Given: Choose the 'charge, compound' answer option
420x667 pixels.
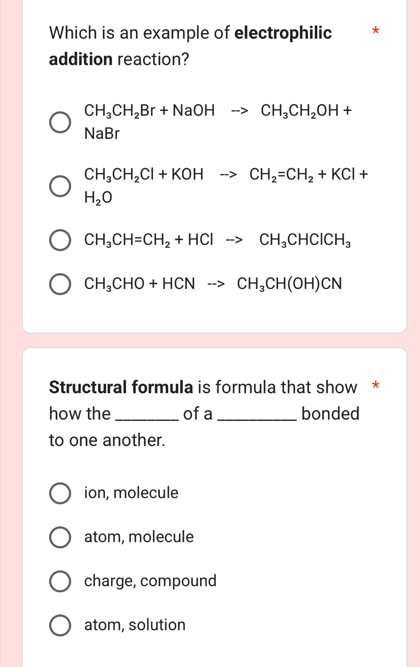Looking at the screenshot, I should pyautogui.click(x=60, y=581).
